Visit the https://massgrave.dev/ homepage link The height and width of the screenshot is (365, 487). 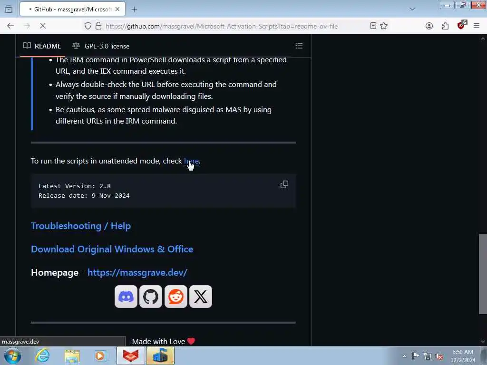pos(137,272)
